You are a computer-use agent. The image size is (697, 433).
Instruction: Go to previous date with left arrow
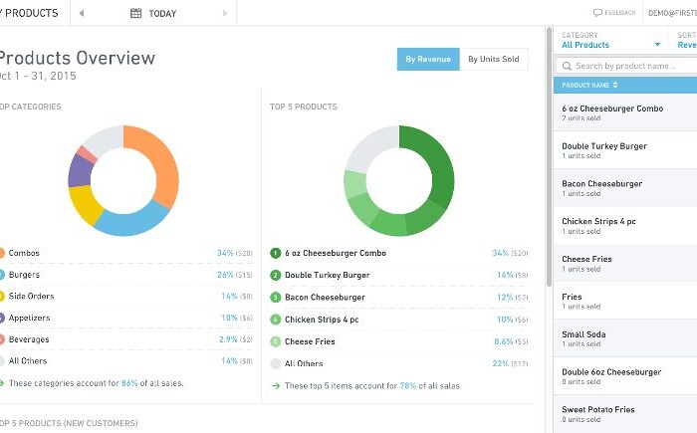click(x=82, y=13)
